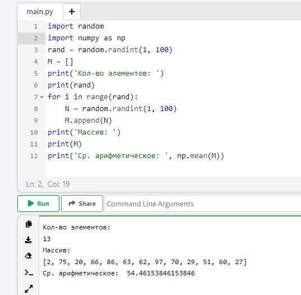Image resolution: width=301 pixels, height=295 pixels.
Task: Place cursor on M.append(N) line
Action: click(x=89, y=121)
